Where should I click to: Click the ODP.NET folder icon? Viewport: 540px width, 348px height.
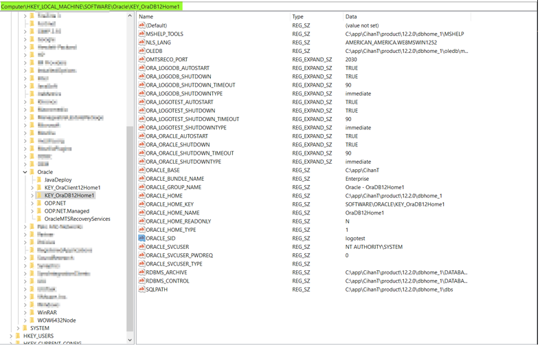click(39, 203)
